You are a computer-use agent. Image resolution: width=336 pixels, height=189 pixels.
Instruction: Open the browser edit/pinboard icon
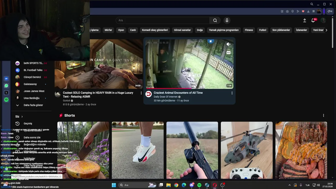coord(282,11)
